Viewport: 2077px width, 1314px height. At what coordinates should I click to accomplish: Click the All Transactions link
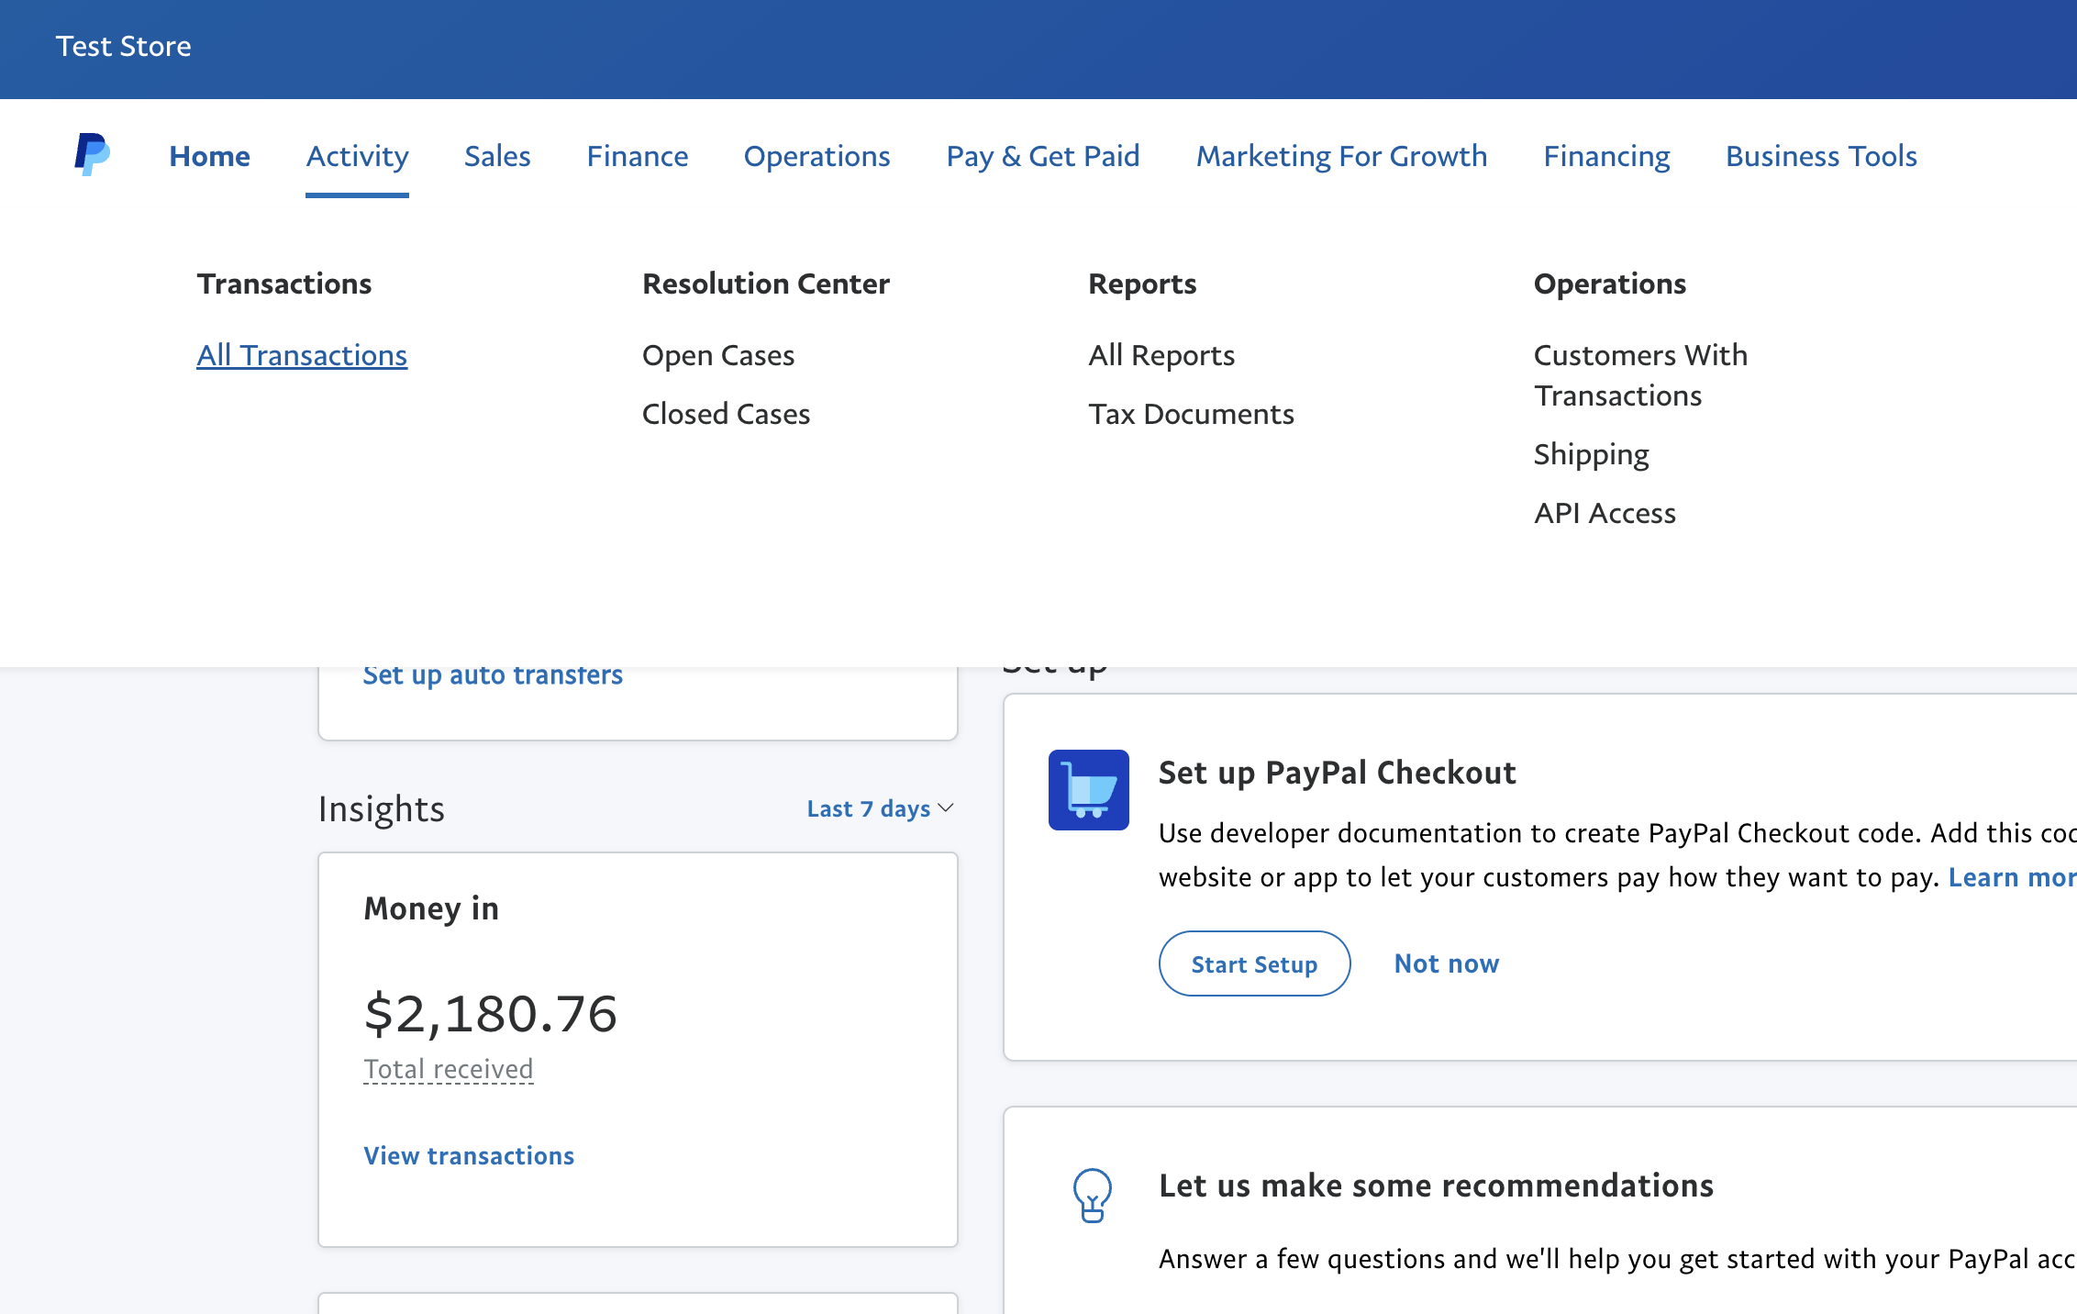point(302,355)
